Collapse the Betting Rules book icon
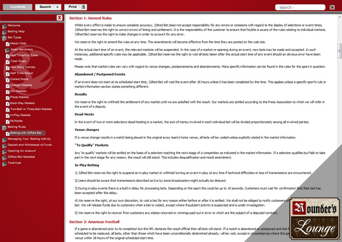The image size is (342, 242). (x=4, y=128)
